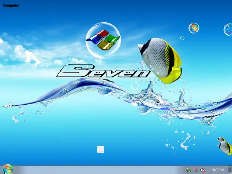Click the Show desktop button beside the clock
The image size is (232, 174).
click(x=230, y=170)
